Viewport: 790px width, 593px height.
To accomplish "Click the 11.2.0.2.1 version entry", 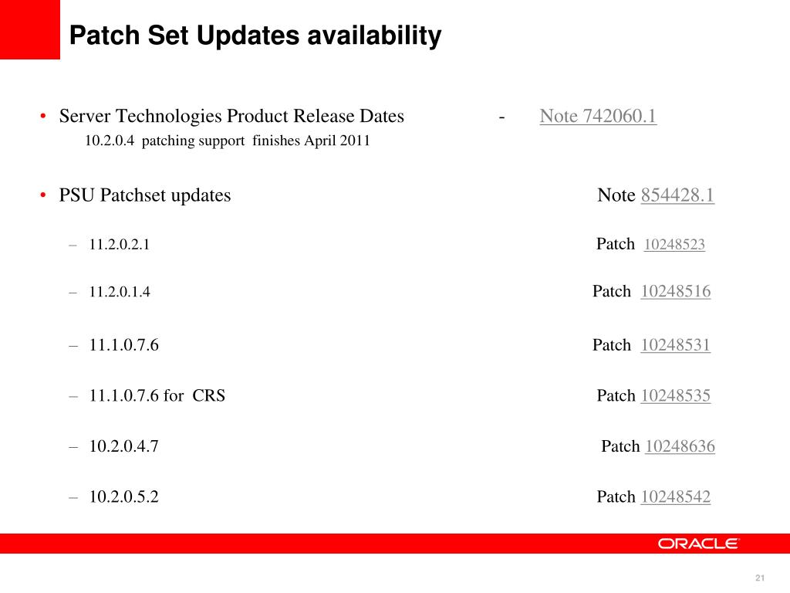I will tap(120, 245).
